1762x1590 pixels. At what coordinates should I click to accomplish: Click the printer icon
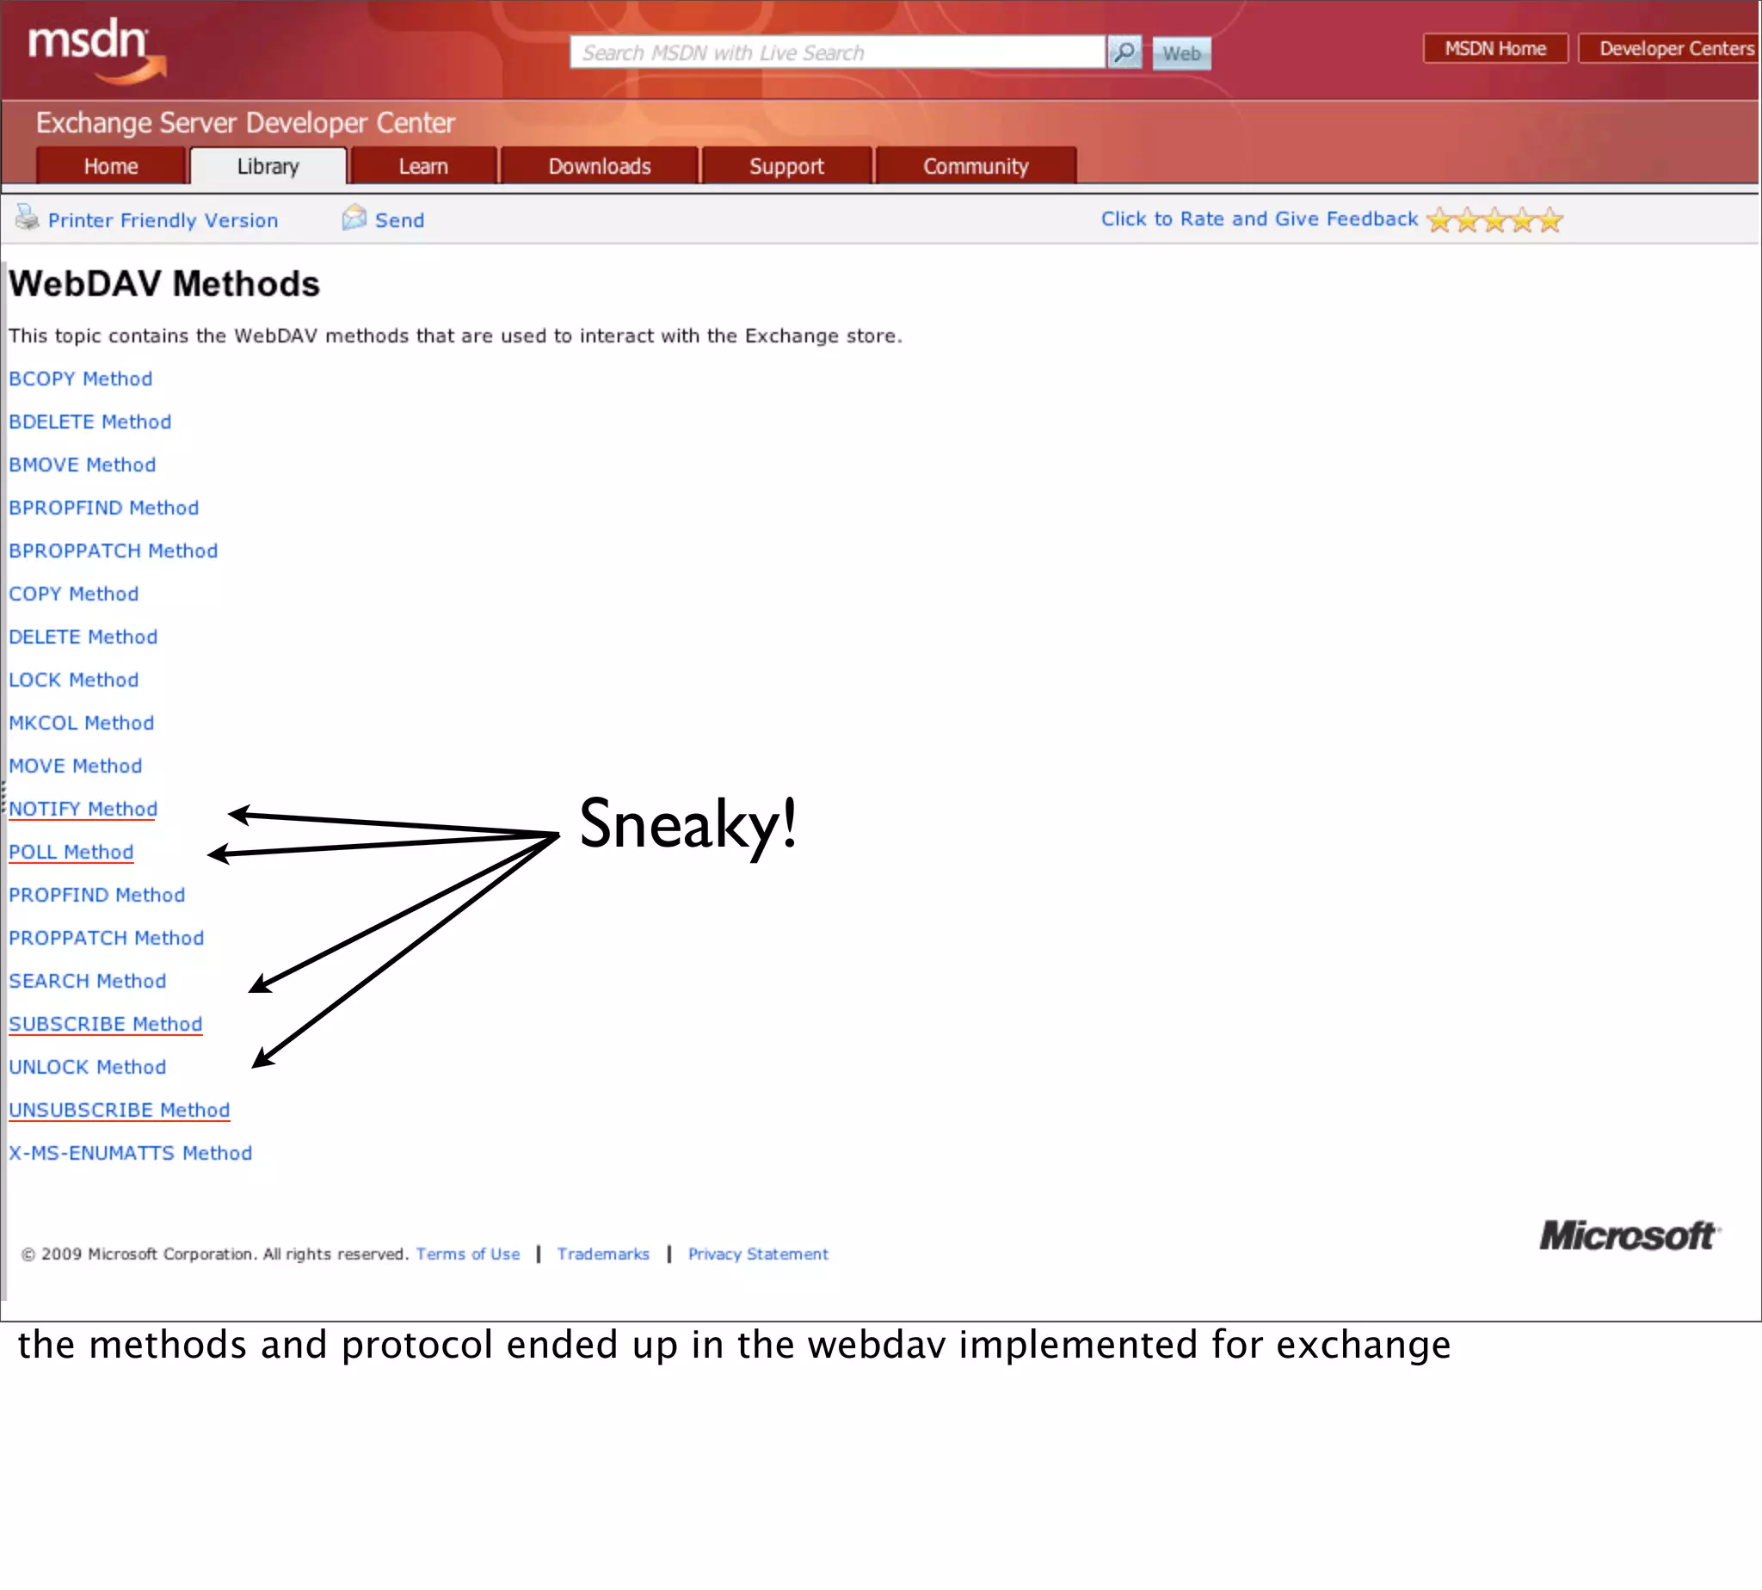point(27,218)
